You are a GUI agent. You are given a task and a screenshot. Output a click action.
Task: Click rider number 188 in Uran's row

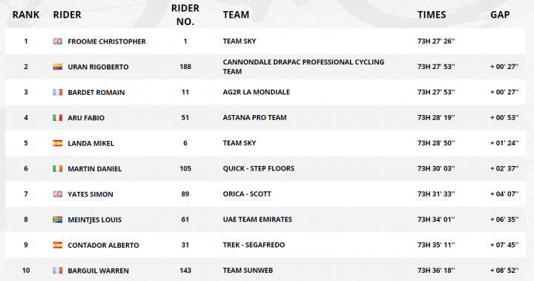185,67
